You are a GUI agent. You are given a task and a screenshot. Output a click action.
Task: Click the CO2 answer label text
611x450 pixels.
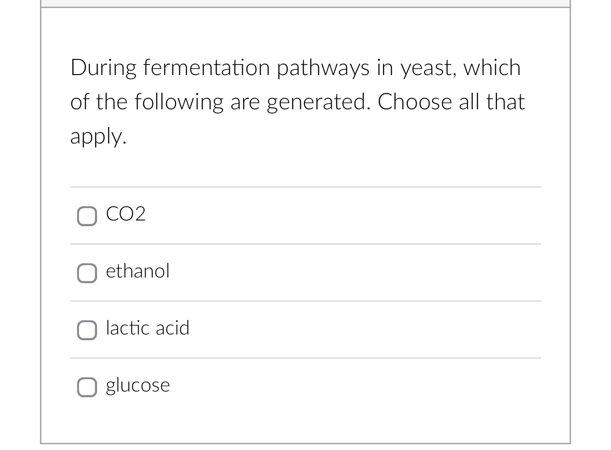(126, 215)
